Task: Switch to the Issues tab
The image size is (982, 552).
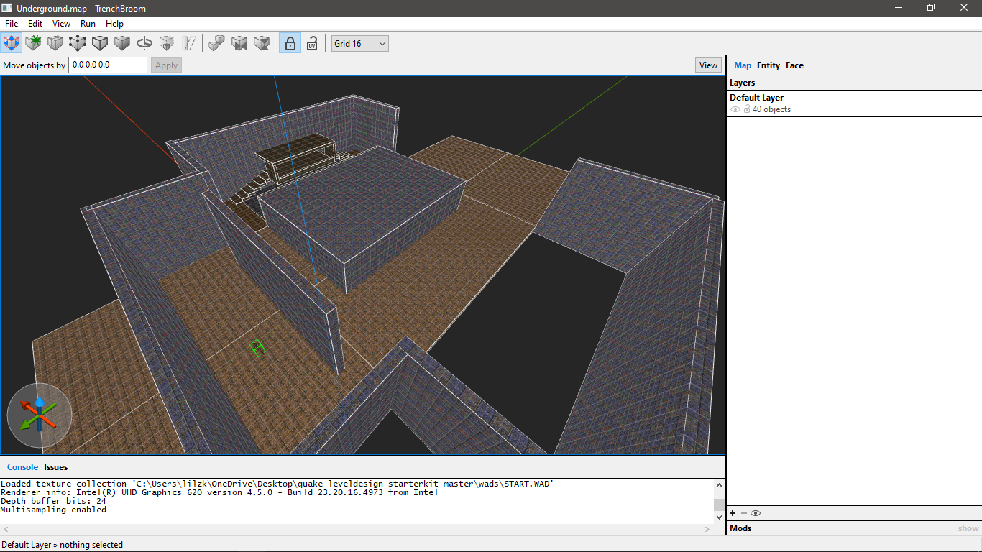Action: tap(55, 467)
